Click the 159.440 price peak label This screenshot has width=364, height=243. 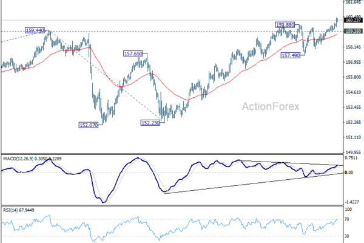click(x=35, y=30)
